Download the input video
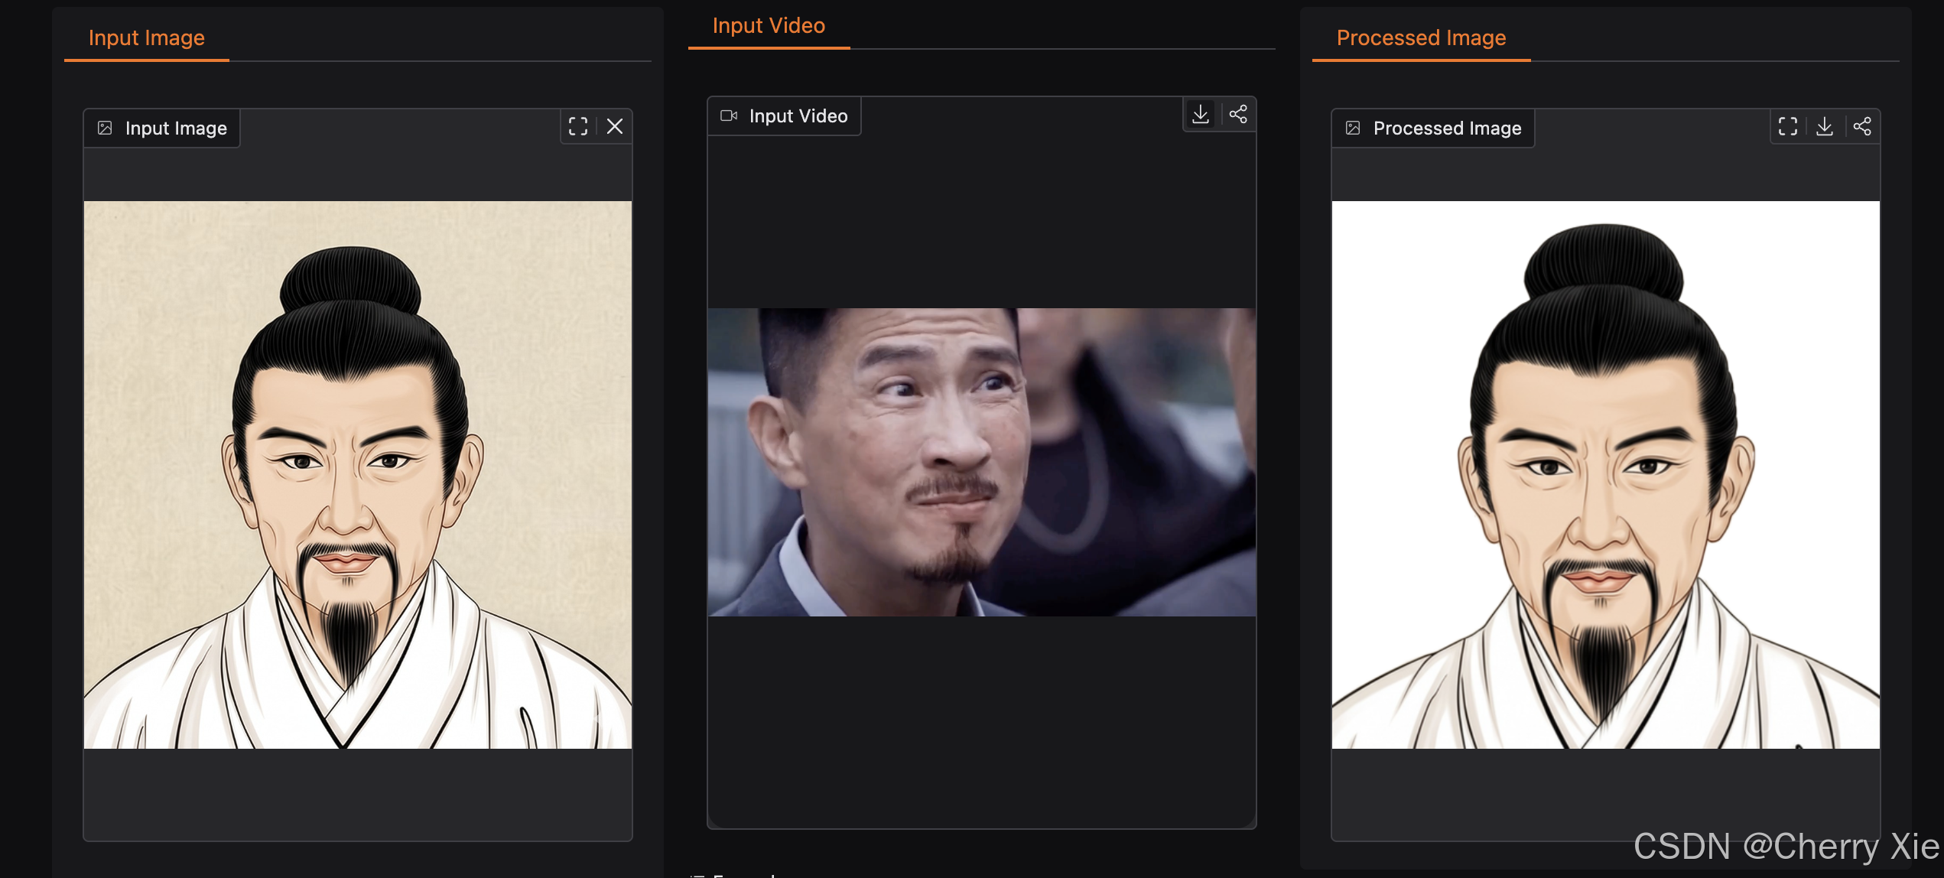 tap(1201, 115)
